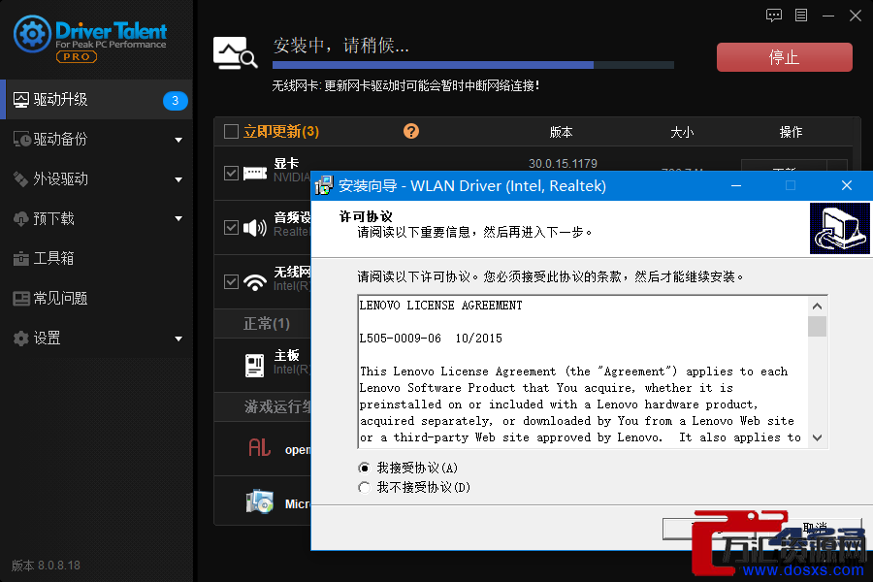This screenshot has height=582, width=873.
Task: Open the feedback chat bubble icon
Action: 774,16
